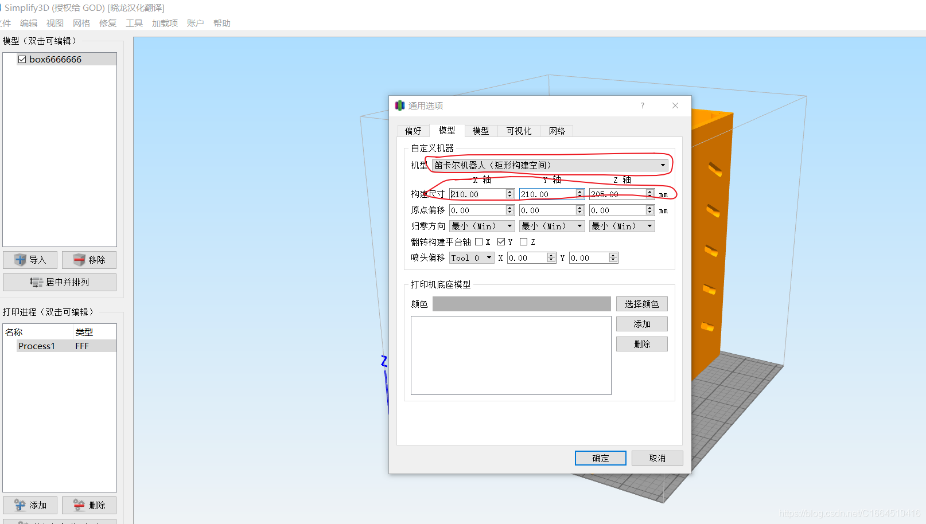Increase Z axis build size stepper
Screen dimensions: 926x524
[650, 191]
